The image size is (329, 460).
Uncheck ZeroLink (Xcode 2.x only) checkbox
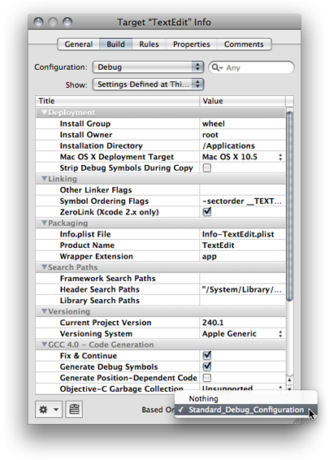[207, 211]
